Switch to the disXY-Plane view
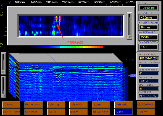Viewport: 163px width, 116px height. (x=11, y=112)
